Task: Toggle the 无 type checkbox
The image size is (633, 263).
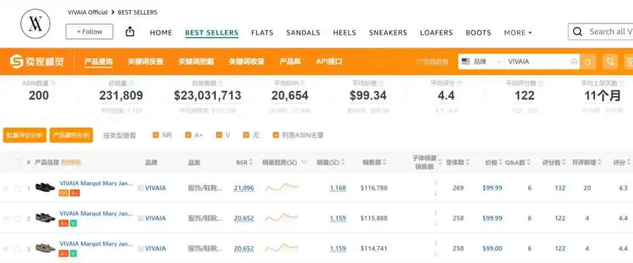Action: pos(246,136)
